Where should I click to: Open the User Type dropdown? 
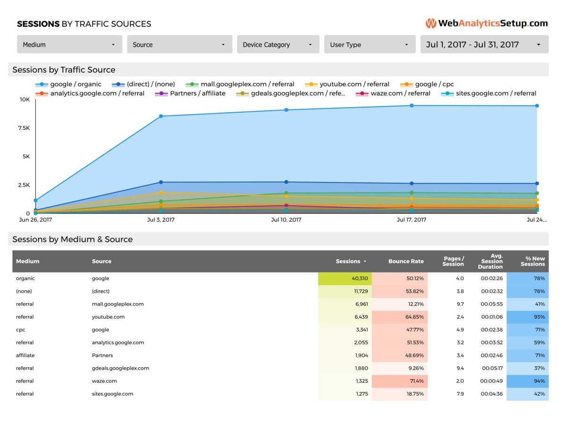tap(369, 44)
